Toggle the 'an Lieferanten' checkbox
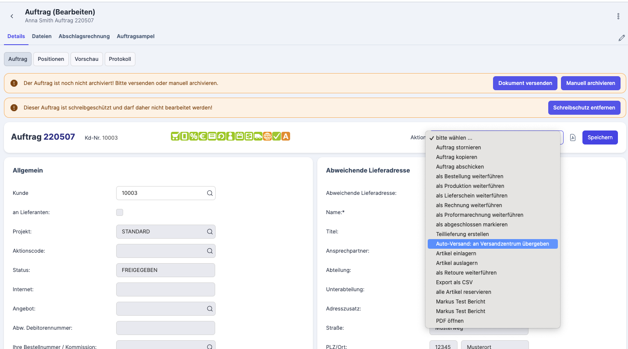The image size is (628, 349). coord(120,212)
